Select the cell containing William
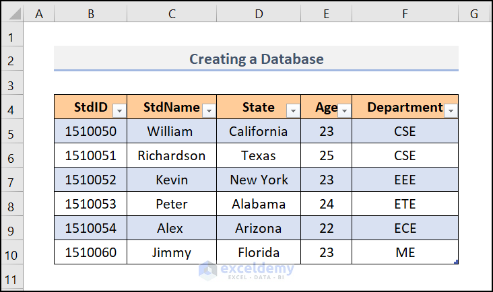The image size is (493, 292). click(170, 132)
